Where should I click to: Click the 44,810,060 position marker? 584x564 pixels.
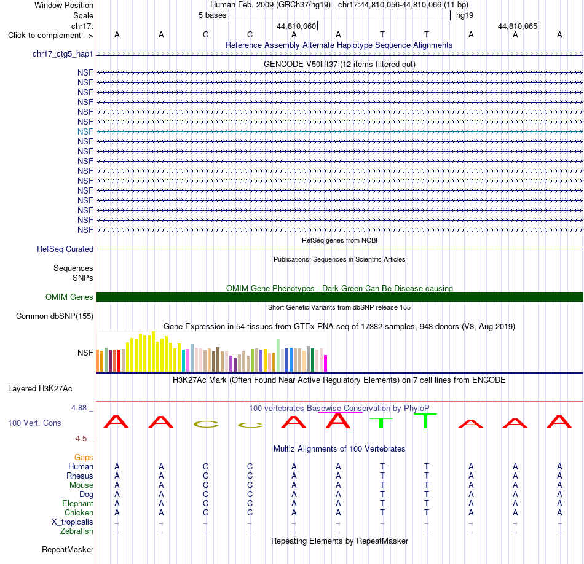pos(297,26)
